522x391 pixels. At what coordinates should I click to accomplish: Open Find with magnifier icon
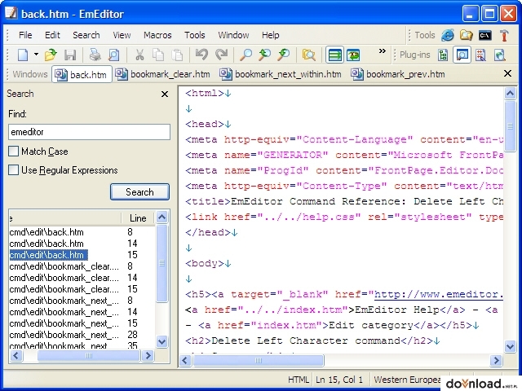tap(246, 55)
